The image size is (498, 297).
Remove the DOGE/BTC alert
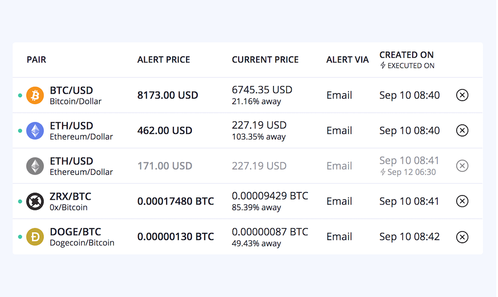(462, 237)
